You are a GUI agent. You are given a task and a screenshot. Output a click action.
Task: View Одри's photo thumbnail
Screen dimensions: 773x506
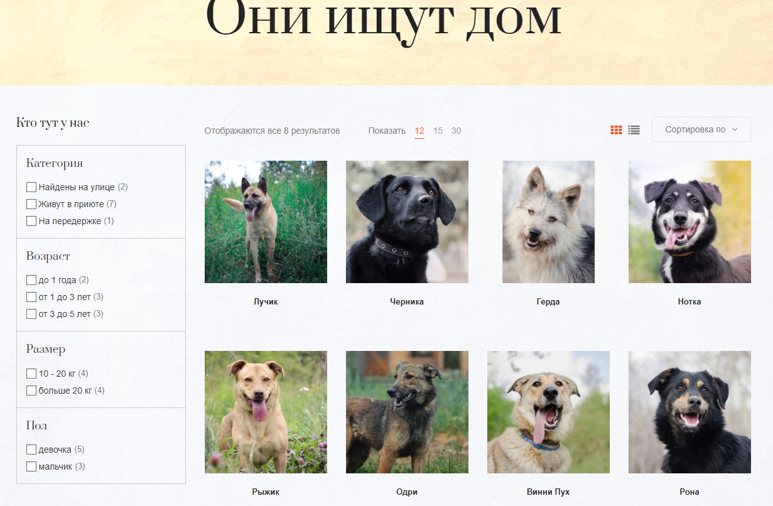coord(407,412)
